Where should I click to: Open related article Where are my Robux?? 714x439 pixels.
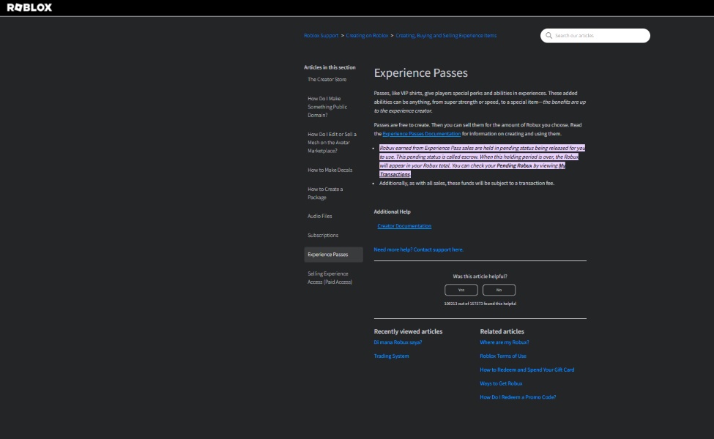pos(505,342)
